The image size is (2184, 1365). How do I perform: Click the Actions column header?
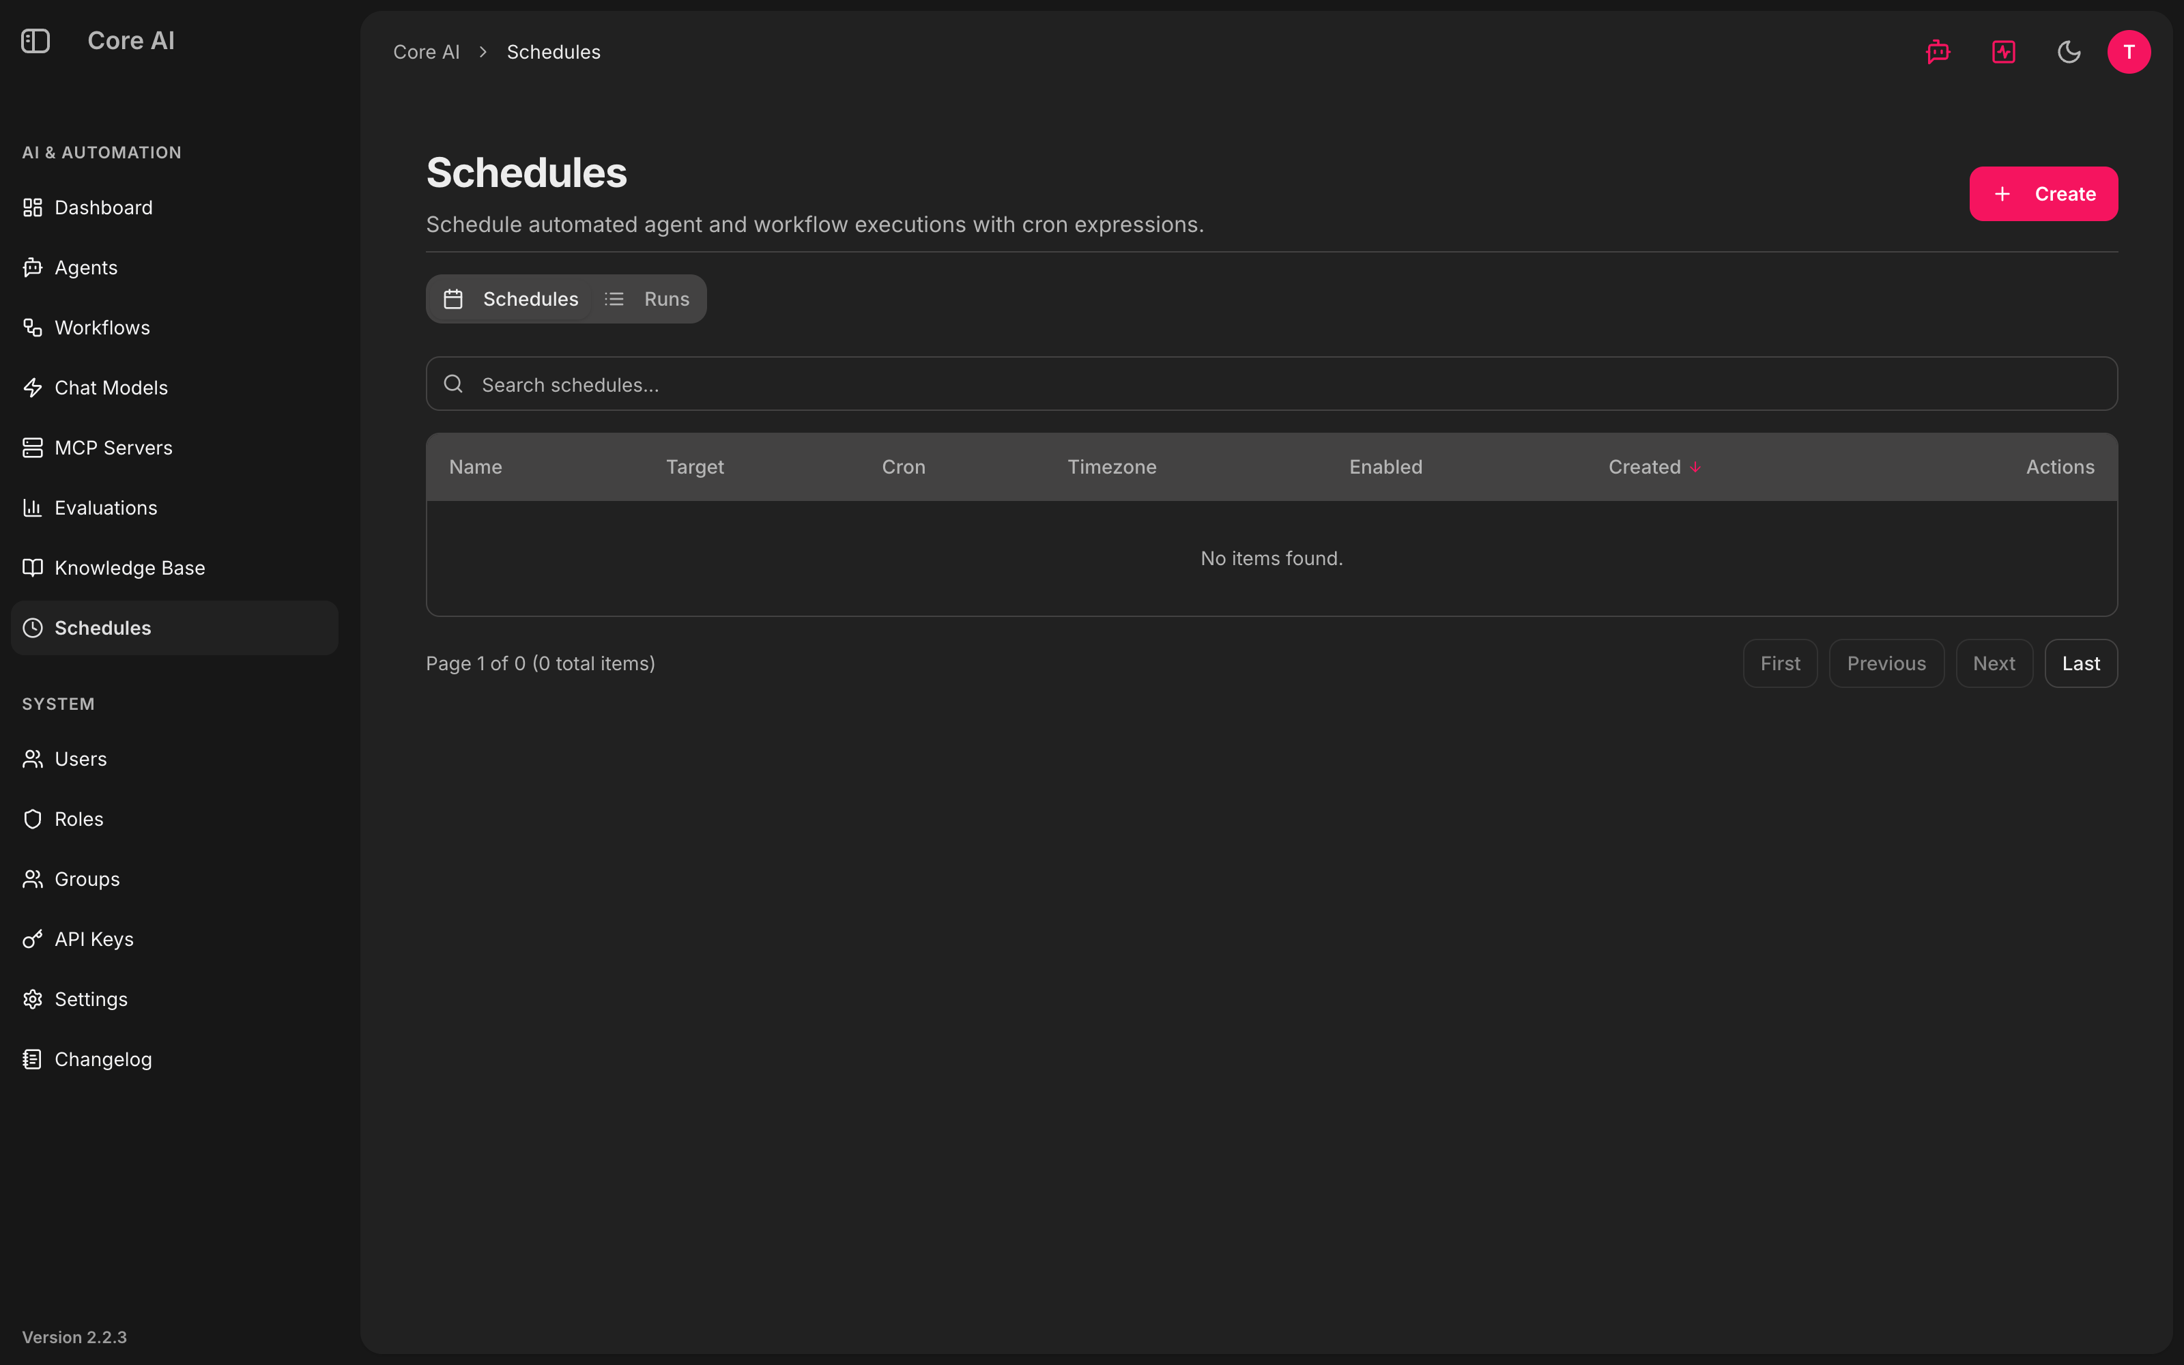point(2060,467)
